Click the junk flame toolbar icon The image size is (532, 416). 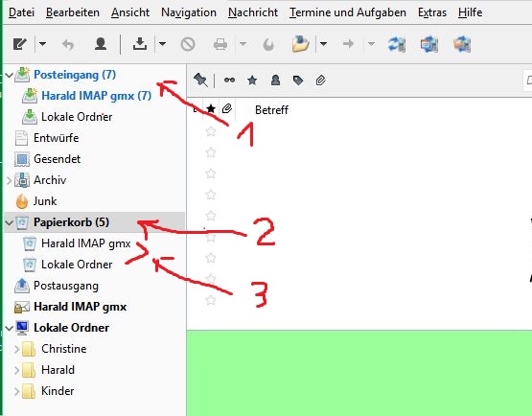click(268, 44)
